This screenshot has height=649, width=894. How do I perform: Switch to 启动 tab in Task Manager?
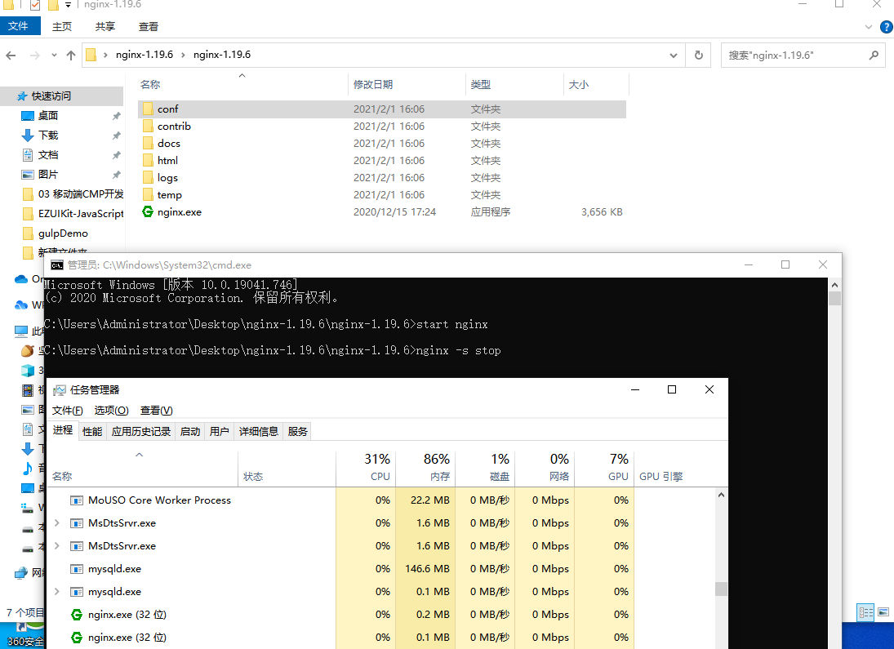point(190,432)
